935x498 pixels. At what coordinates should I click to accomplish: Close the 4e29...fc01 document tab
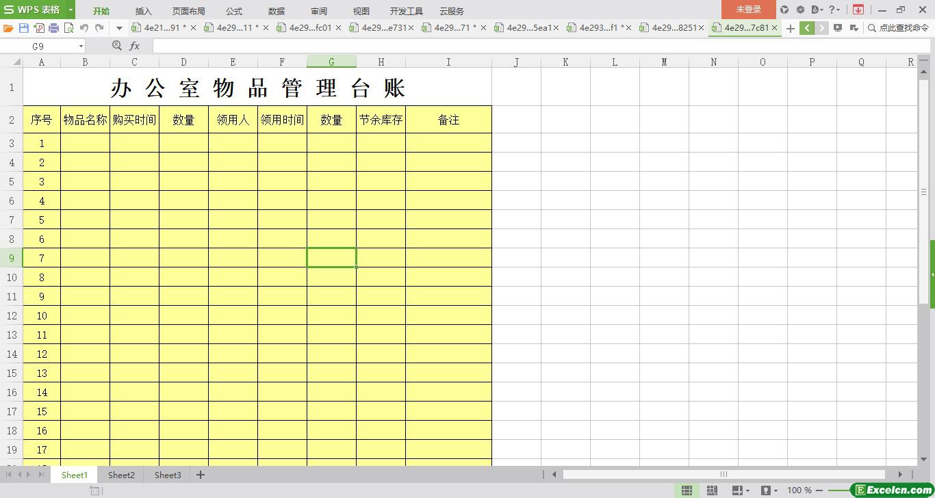[x=338, y=28]
